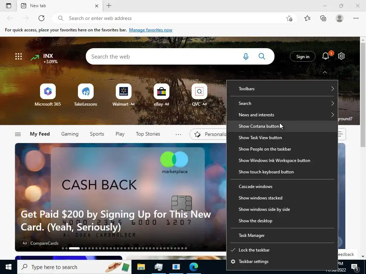This screenshot has width=366, height=274.
Task: Toggle Show People on the taskbar
Action: click(282, 149)
